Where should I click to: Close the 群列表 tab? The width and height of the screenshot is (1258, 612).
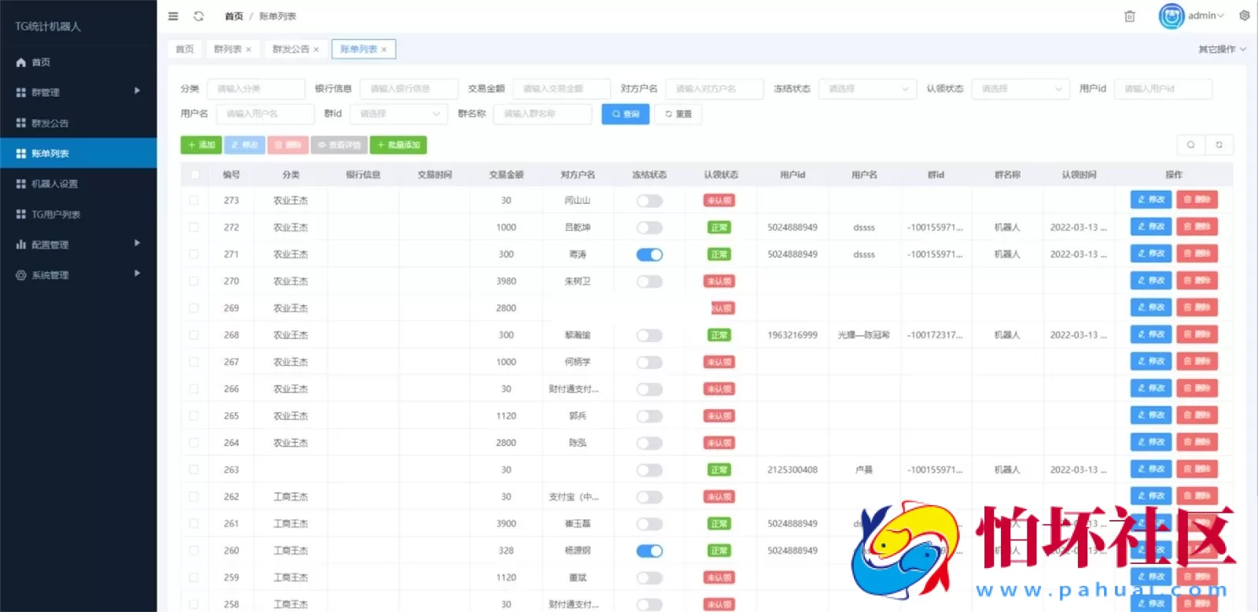tap(248, 50)
